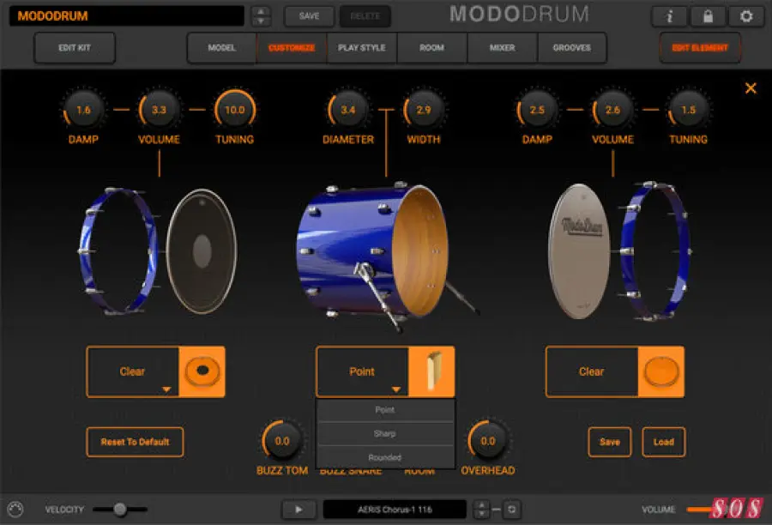This screenshot has height=525, width=772.
Task: Toggle the Edit Kit button
Action: point(75,48)
